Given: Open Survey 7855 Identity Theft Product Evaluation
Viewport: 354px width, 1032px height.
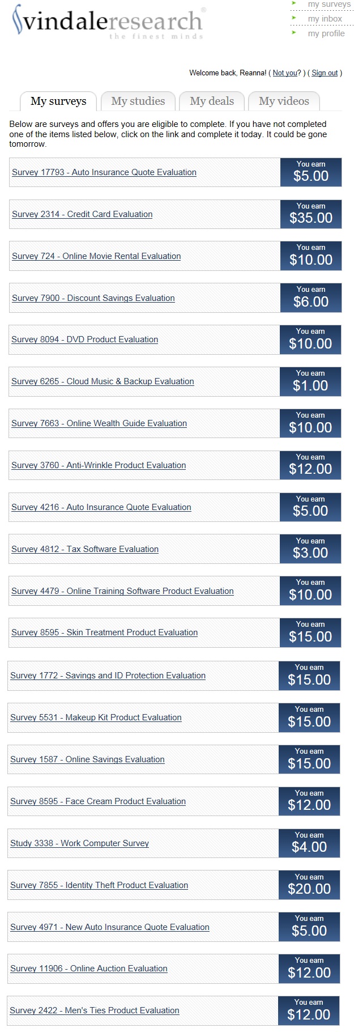Looking at the screenshot, I should [99, 885].
